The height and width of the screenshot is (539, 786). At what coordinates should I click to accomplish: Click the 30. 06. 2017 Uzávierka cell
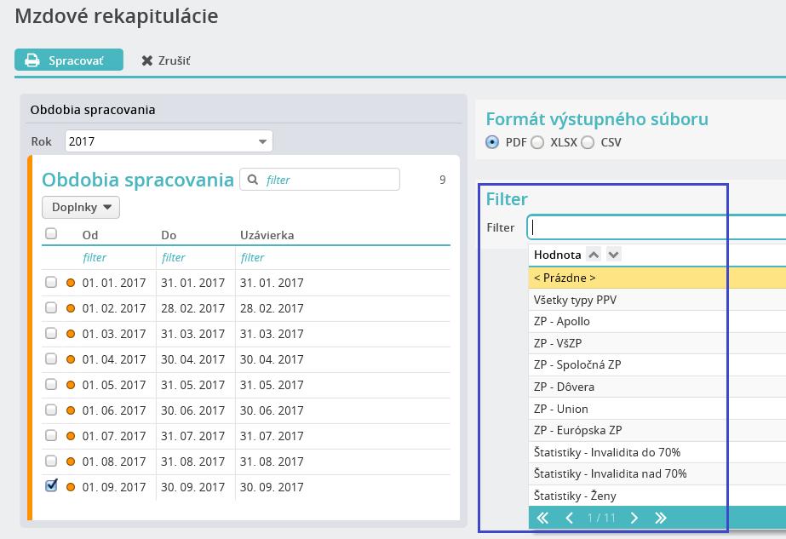272,410
